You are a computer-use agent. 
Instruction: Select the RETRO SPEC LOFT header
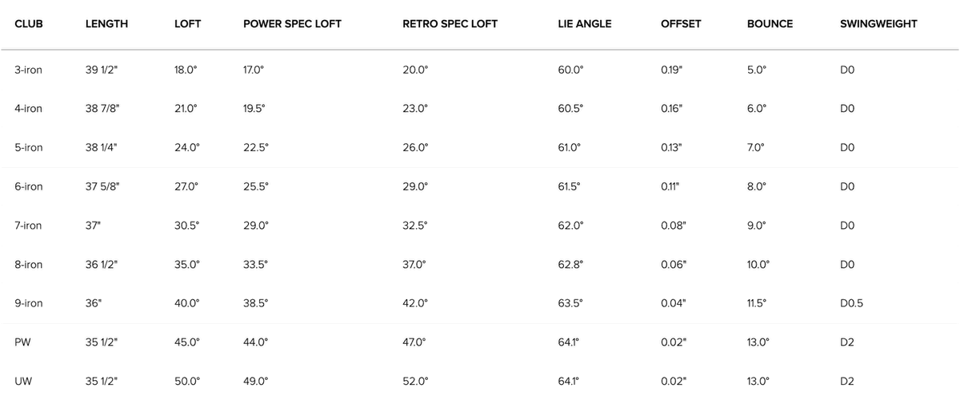click(450, 24)
